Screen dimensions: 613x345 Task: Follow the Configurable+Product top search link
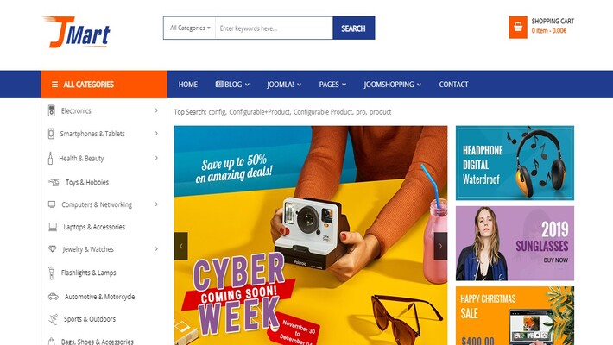pos(260,112)
